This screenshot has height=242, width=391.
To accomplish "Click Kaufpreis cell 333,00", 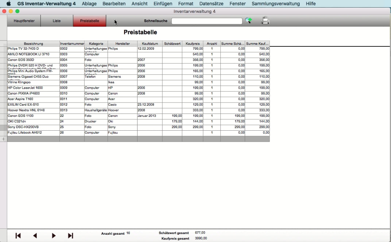I will point(193,110).
